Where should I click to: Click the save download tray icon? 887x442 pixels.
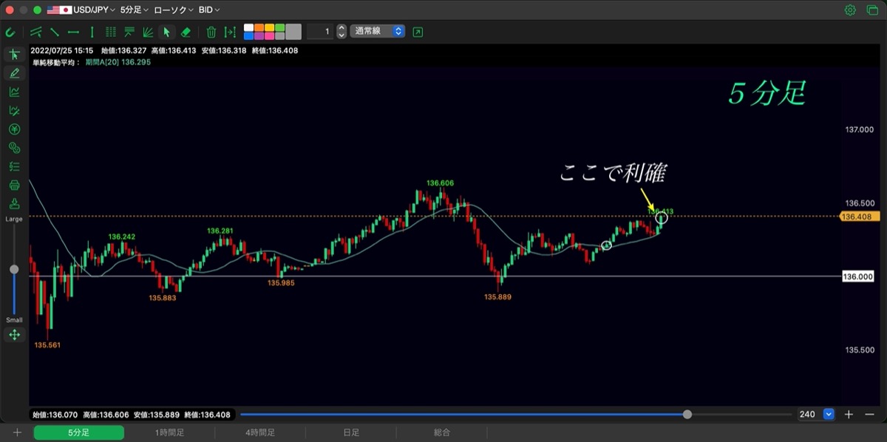point(14,203)
